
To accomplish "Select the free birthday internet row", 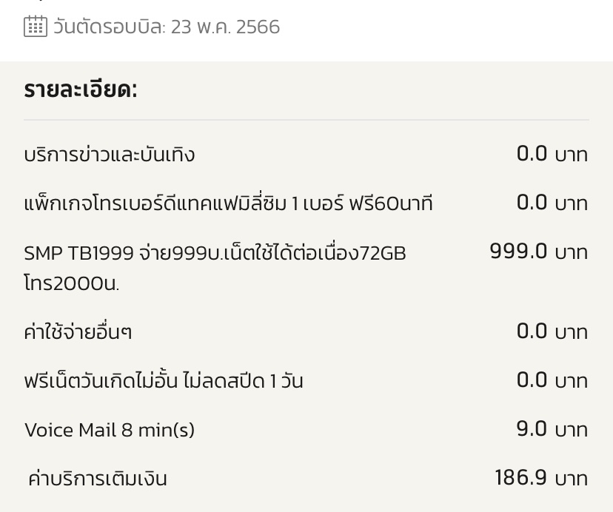I will (x=306, y=381).
